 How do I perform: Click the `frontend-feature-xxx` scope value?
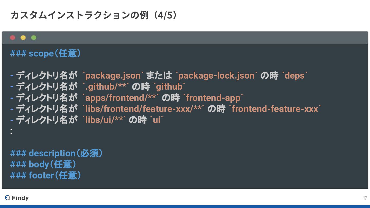click(275, 109)
